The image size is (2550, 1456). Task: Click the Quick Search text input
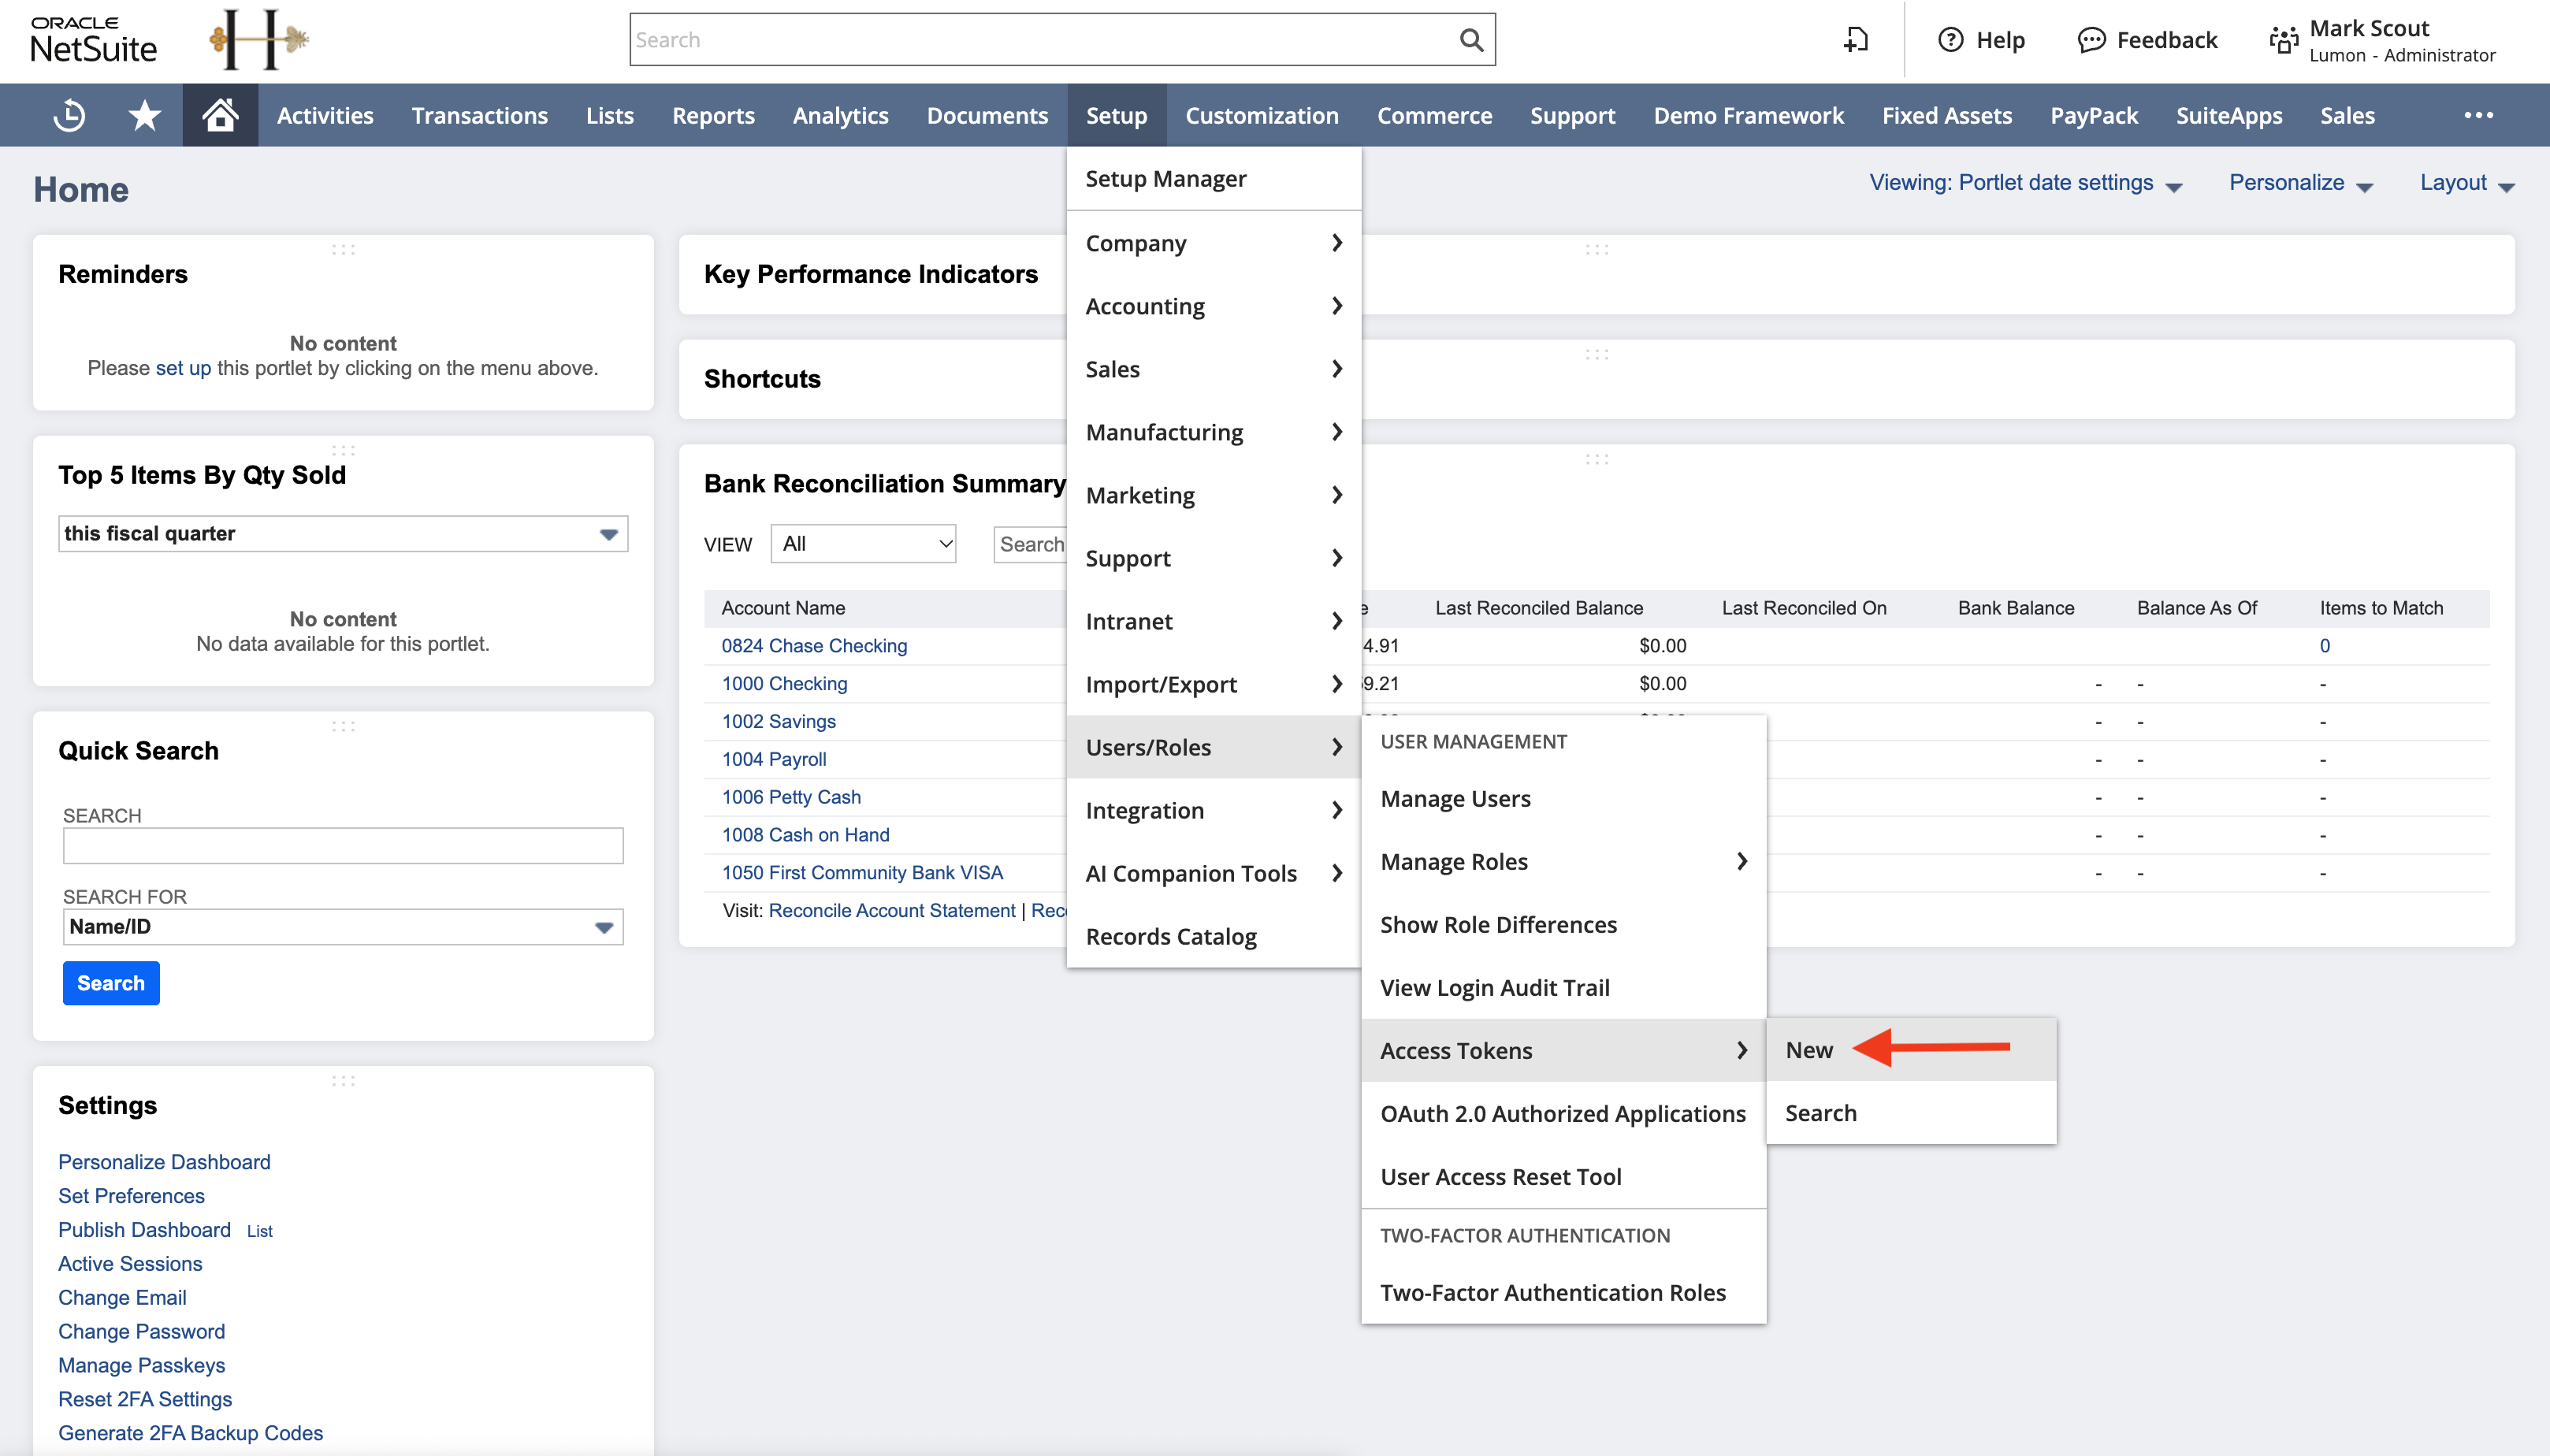(343, 846)
